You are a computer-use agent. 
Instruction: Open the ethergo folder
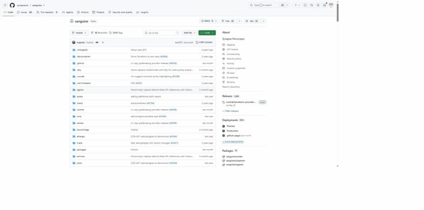tap(81, 136)
